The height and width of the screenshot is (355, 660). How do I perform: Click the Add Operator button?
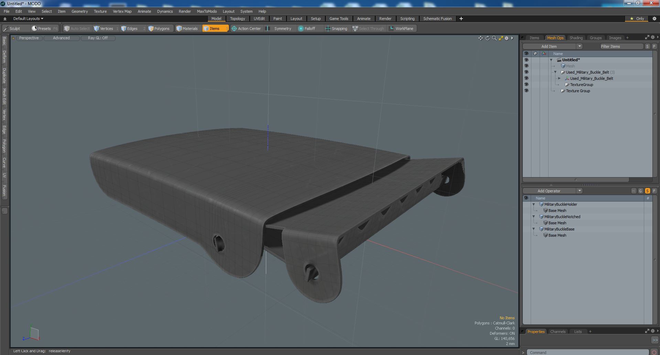click(549, 191)
